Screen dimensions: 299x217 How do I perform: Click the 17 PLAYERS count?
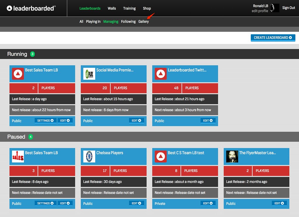coord(114,171)
